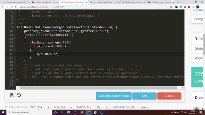Viewport: 205px width, 115px height.
Task: Submit the solution with the red Submit button
Action: coord(169,96)
